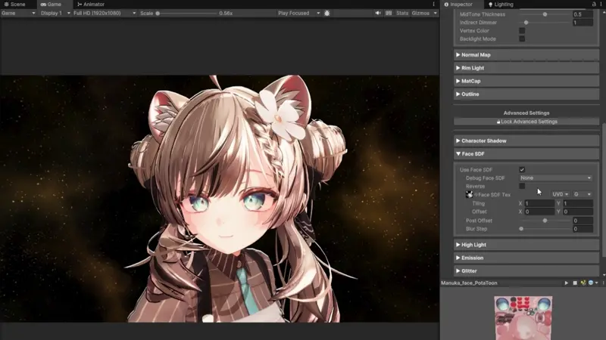Toggle the Gizmos button
Image resolution: width=606 pixels, height=340 pixels.
420,13
